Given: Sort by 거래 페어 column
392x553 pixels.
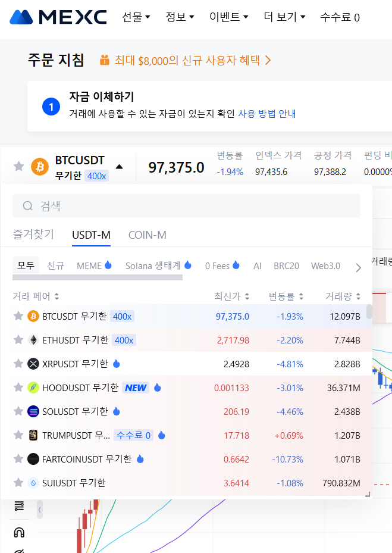Looking at the screenshot, I should [x=36, y=296].
